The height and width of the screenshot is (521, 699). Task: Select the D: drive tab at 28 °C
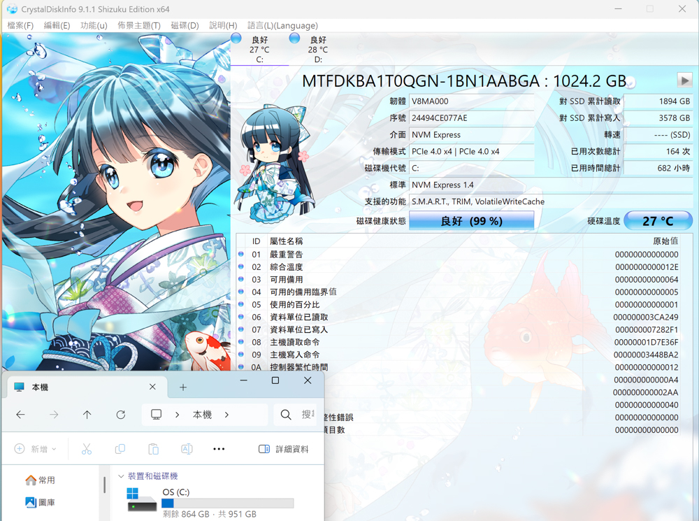click(x=318, y=49)
